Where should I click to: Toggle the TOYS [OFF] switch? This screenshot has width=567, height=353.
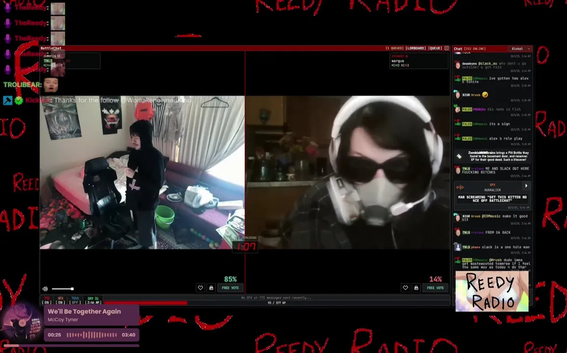tap(75, 301)
